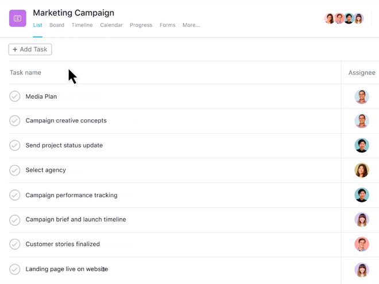Open the More... views dropdown
Screen dimensions: 379x284
click(191, 25)
